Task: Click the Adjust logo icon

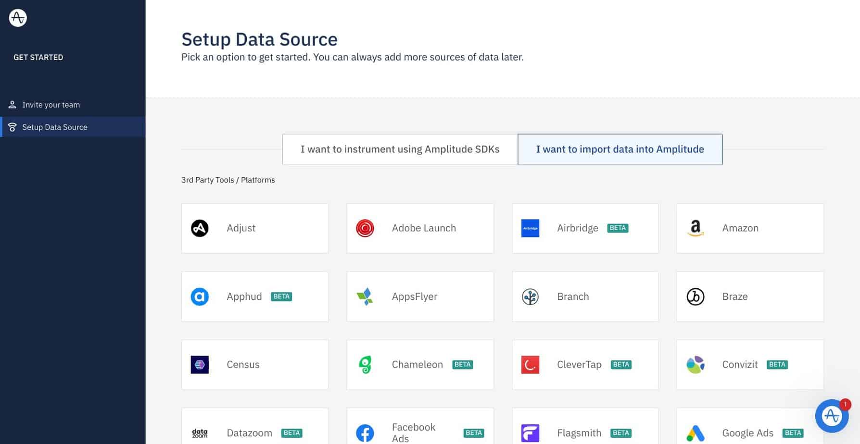Action: pyautogui.click(x=200, y=228)
